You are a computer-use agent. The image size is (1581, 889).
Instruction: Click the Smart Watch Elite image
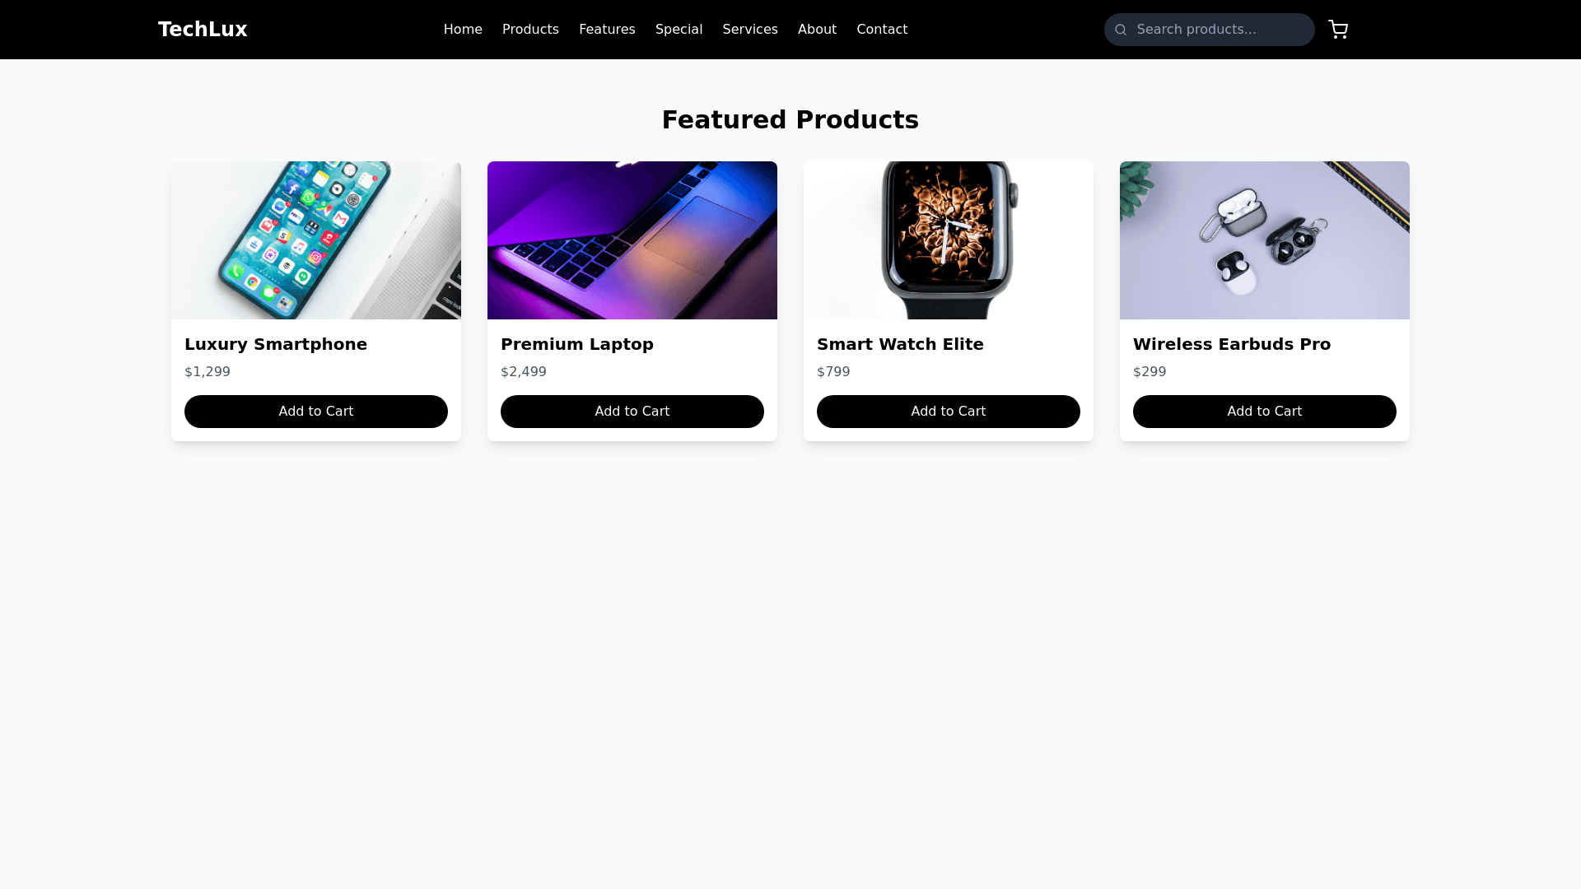(x=949, y=240)
